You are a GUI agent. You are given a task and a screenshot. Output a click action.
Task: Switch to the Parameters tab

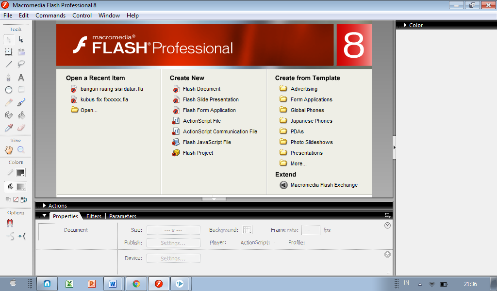(x=123, y=216)
